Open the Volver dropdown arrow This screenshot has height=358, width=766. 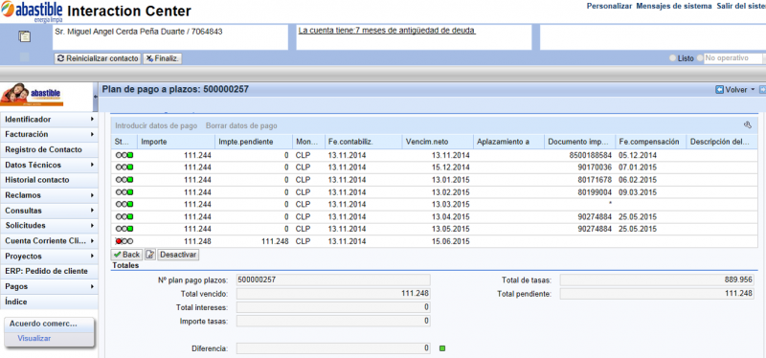(753, 90)
